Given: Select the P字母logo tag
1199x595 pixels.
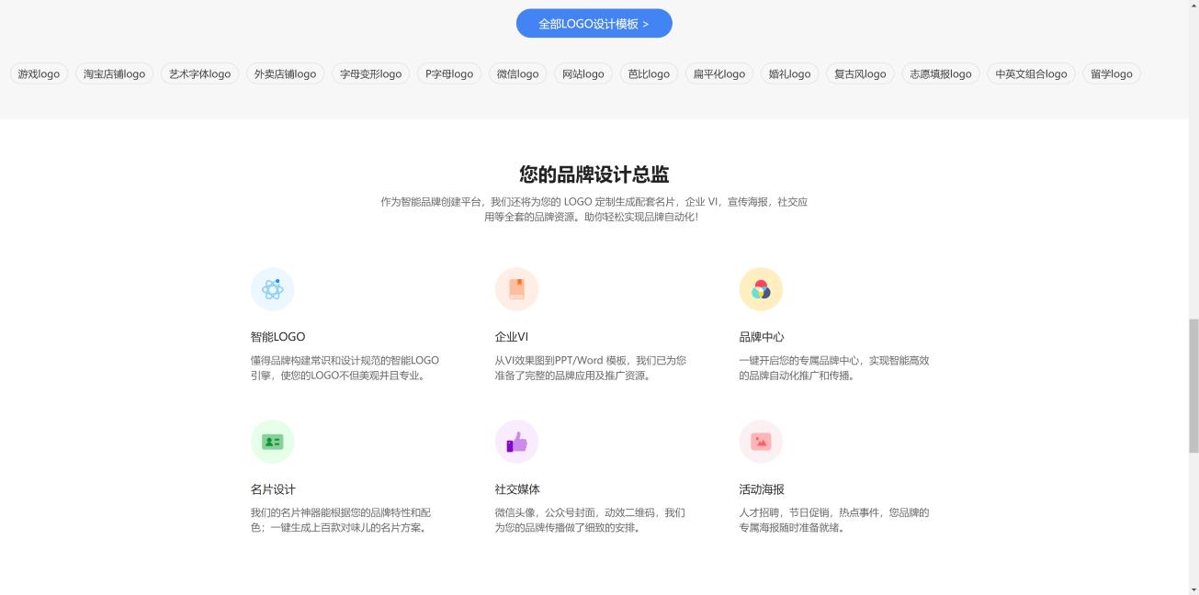Looking at the screenshot, I should [449, 73].
